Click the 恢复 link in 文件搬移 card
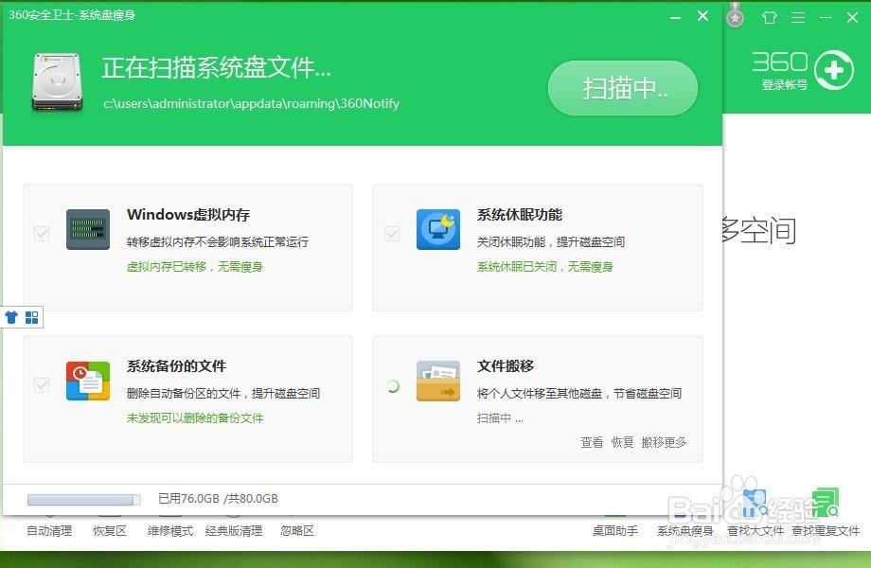 pyautogui.click(x=622, y=442)
